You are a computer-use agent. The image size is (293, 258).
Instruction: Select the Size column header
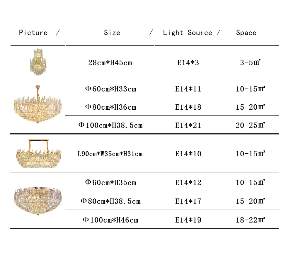point(112,33)
